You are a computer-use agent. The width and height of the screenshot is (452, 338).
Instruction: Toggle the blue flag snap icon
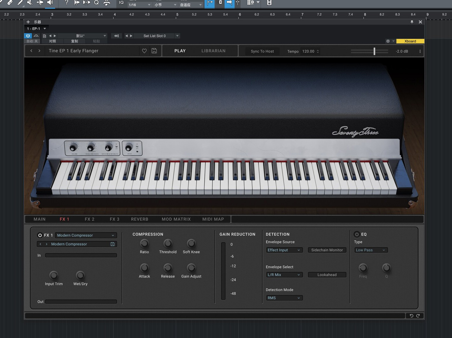(210, 3)
